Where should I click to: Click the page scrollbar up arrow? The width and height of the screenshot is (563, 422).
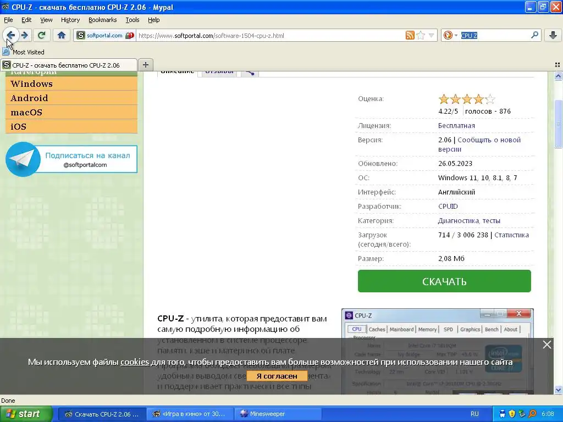pos(558,76)
